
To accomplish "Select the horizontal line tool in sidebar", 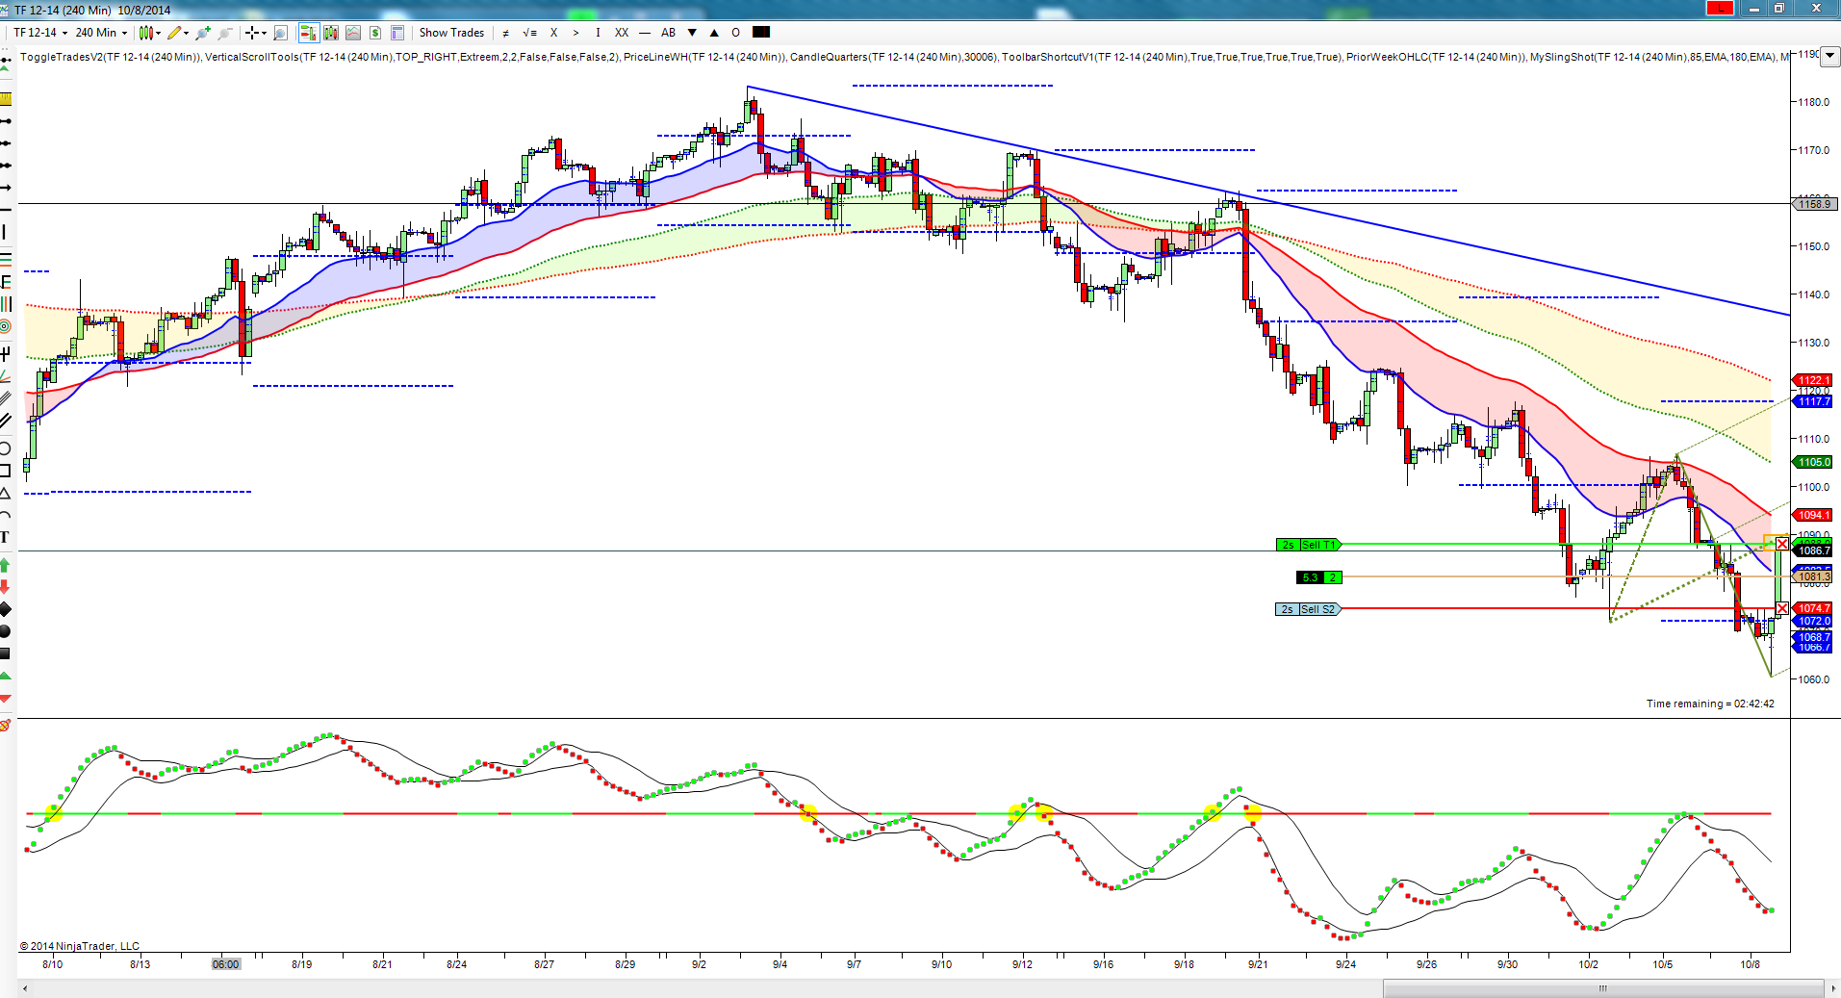I will pos(6,209).
